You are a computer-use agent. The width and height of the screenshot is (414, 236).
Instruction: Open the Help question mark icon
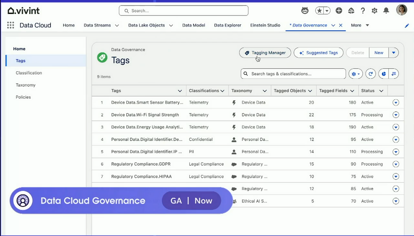363,11
